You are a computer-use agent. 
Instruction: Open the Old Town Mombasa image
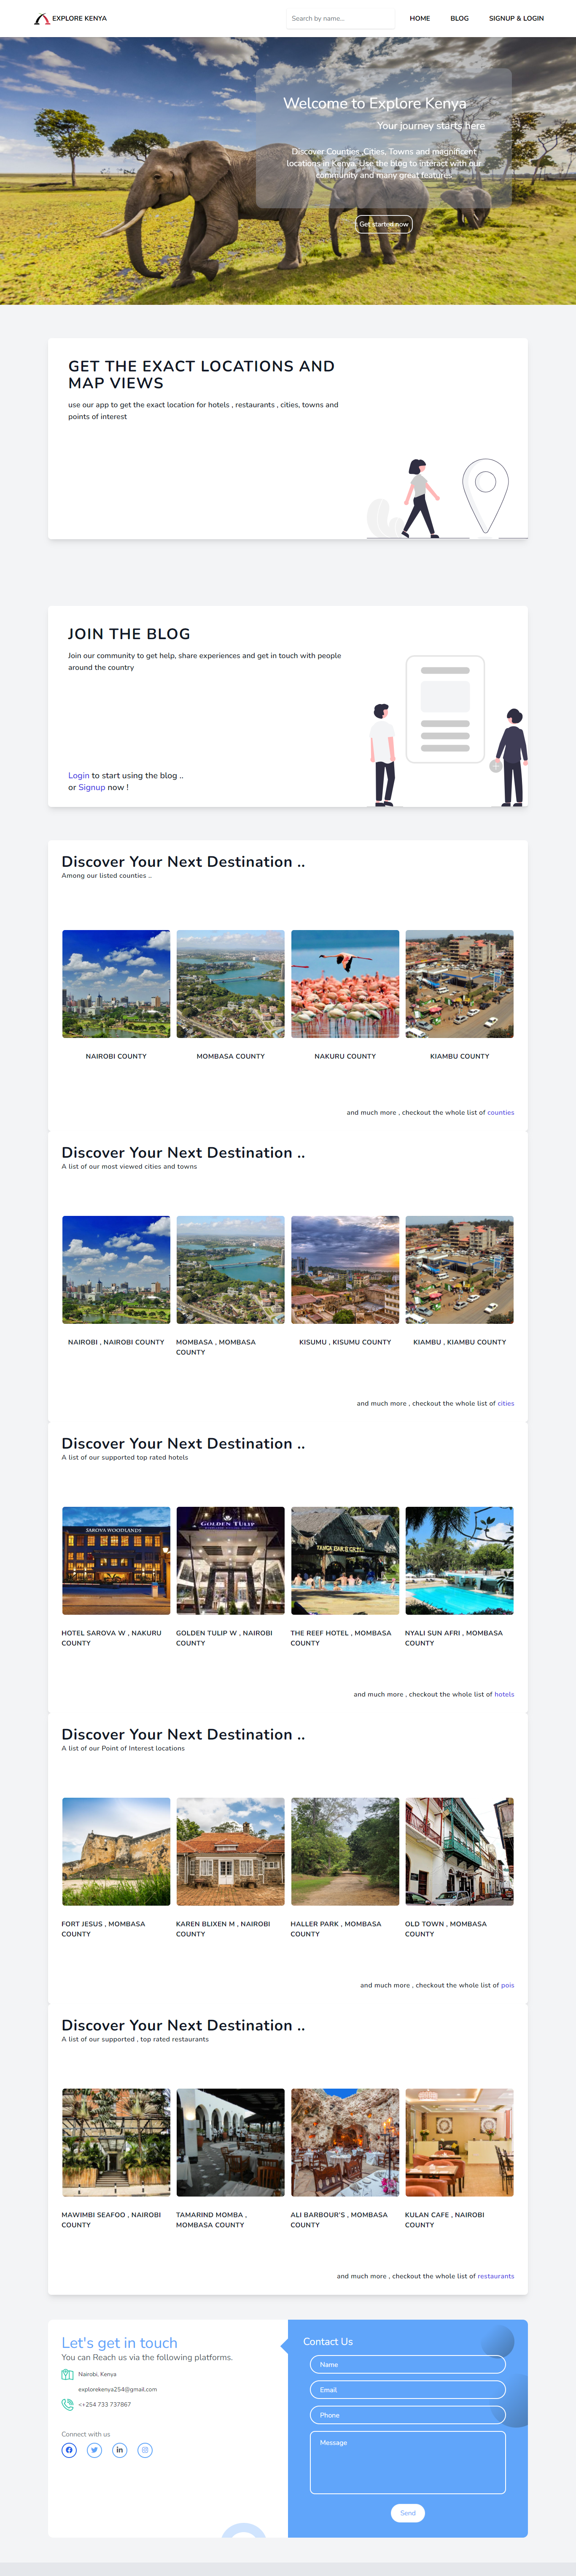[x=460, y=1852]
